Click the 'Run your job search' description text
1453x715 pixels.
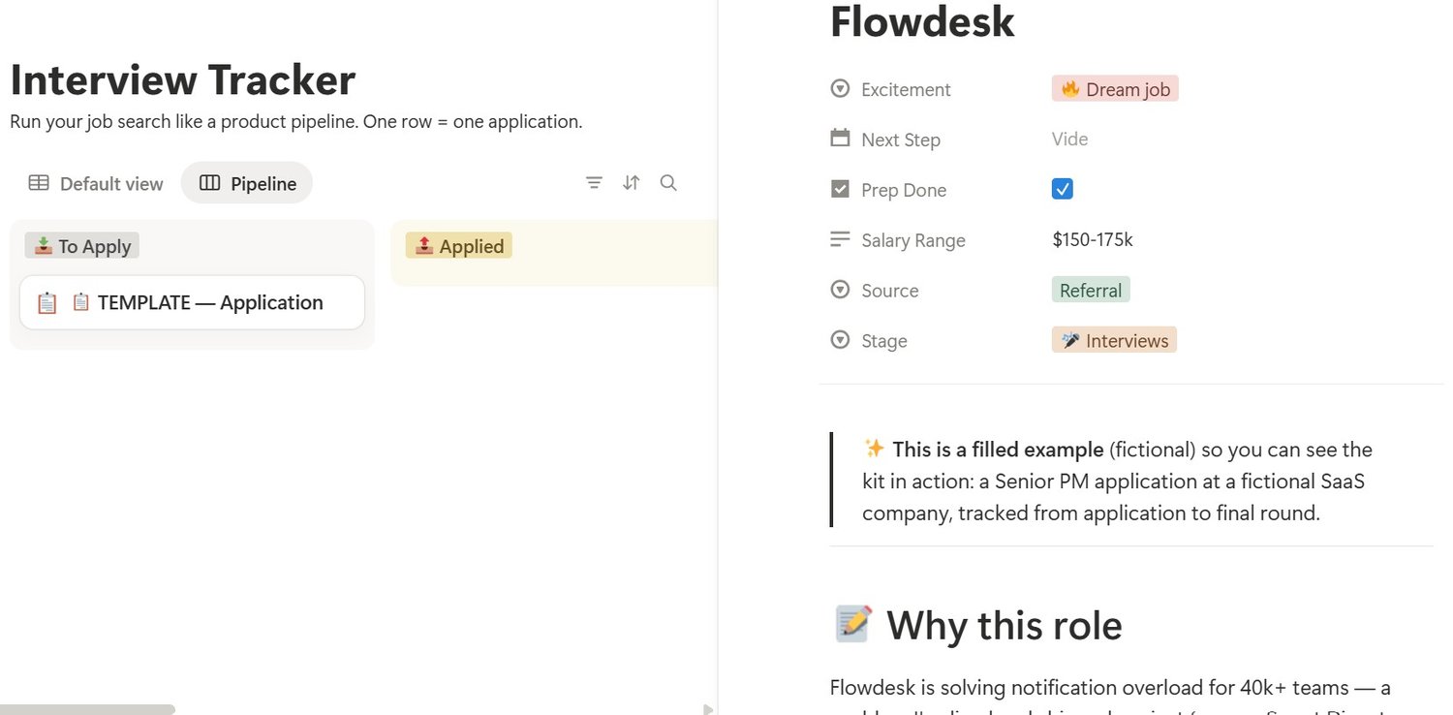click(x=296, y=122)
